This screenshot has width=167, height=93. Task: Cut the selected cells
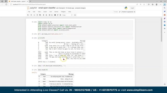point(34,15)
